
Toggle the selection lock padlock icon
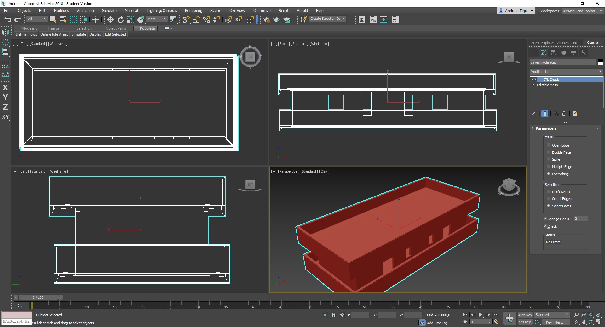(334, 315)
